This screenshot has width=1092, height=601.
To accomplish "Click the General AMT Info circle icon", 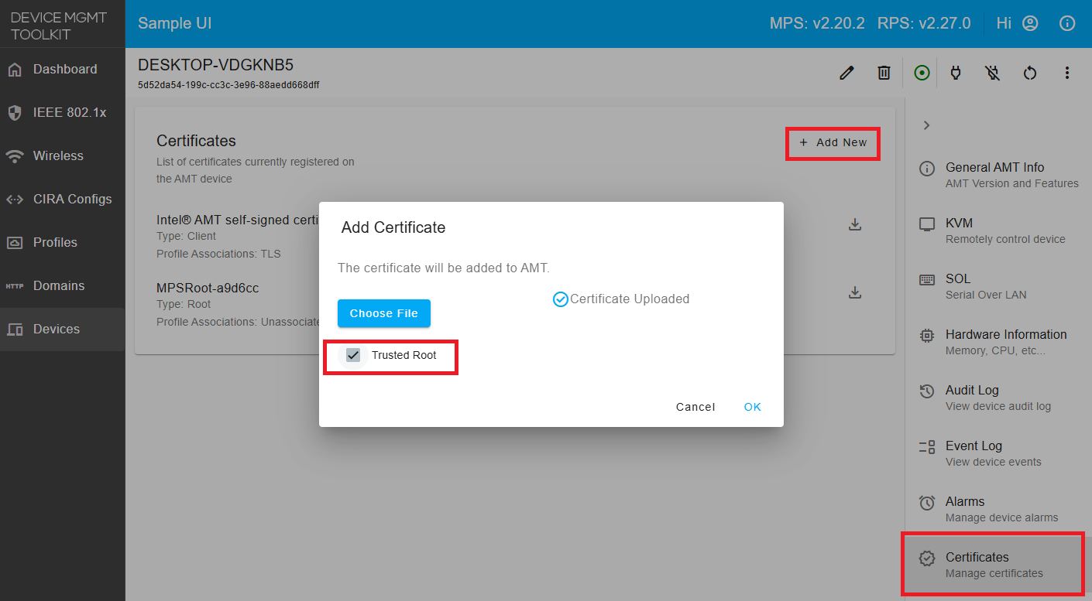I will [927, 169].
